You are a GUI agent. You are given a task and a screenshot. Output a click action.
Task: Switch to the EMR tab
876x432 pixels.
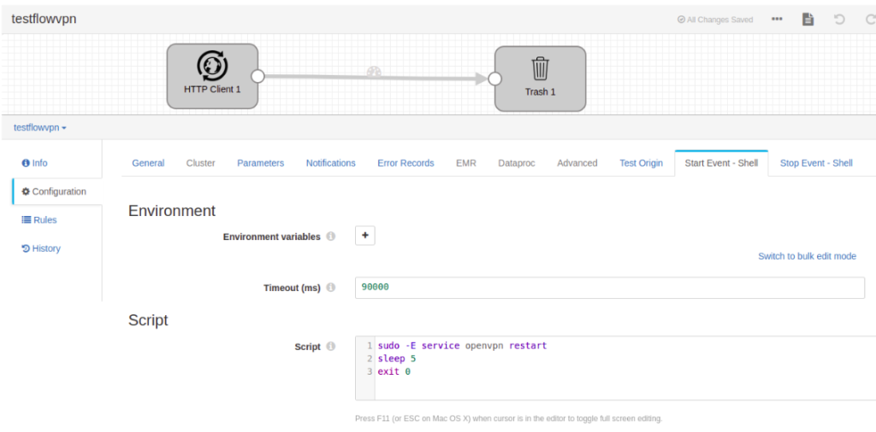(466, 163)
